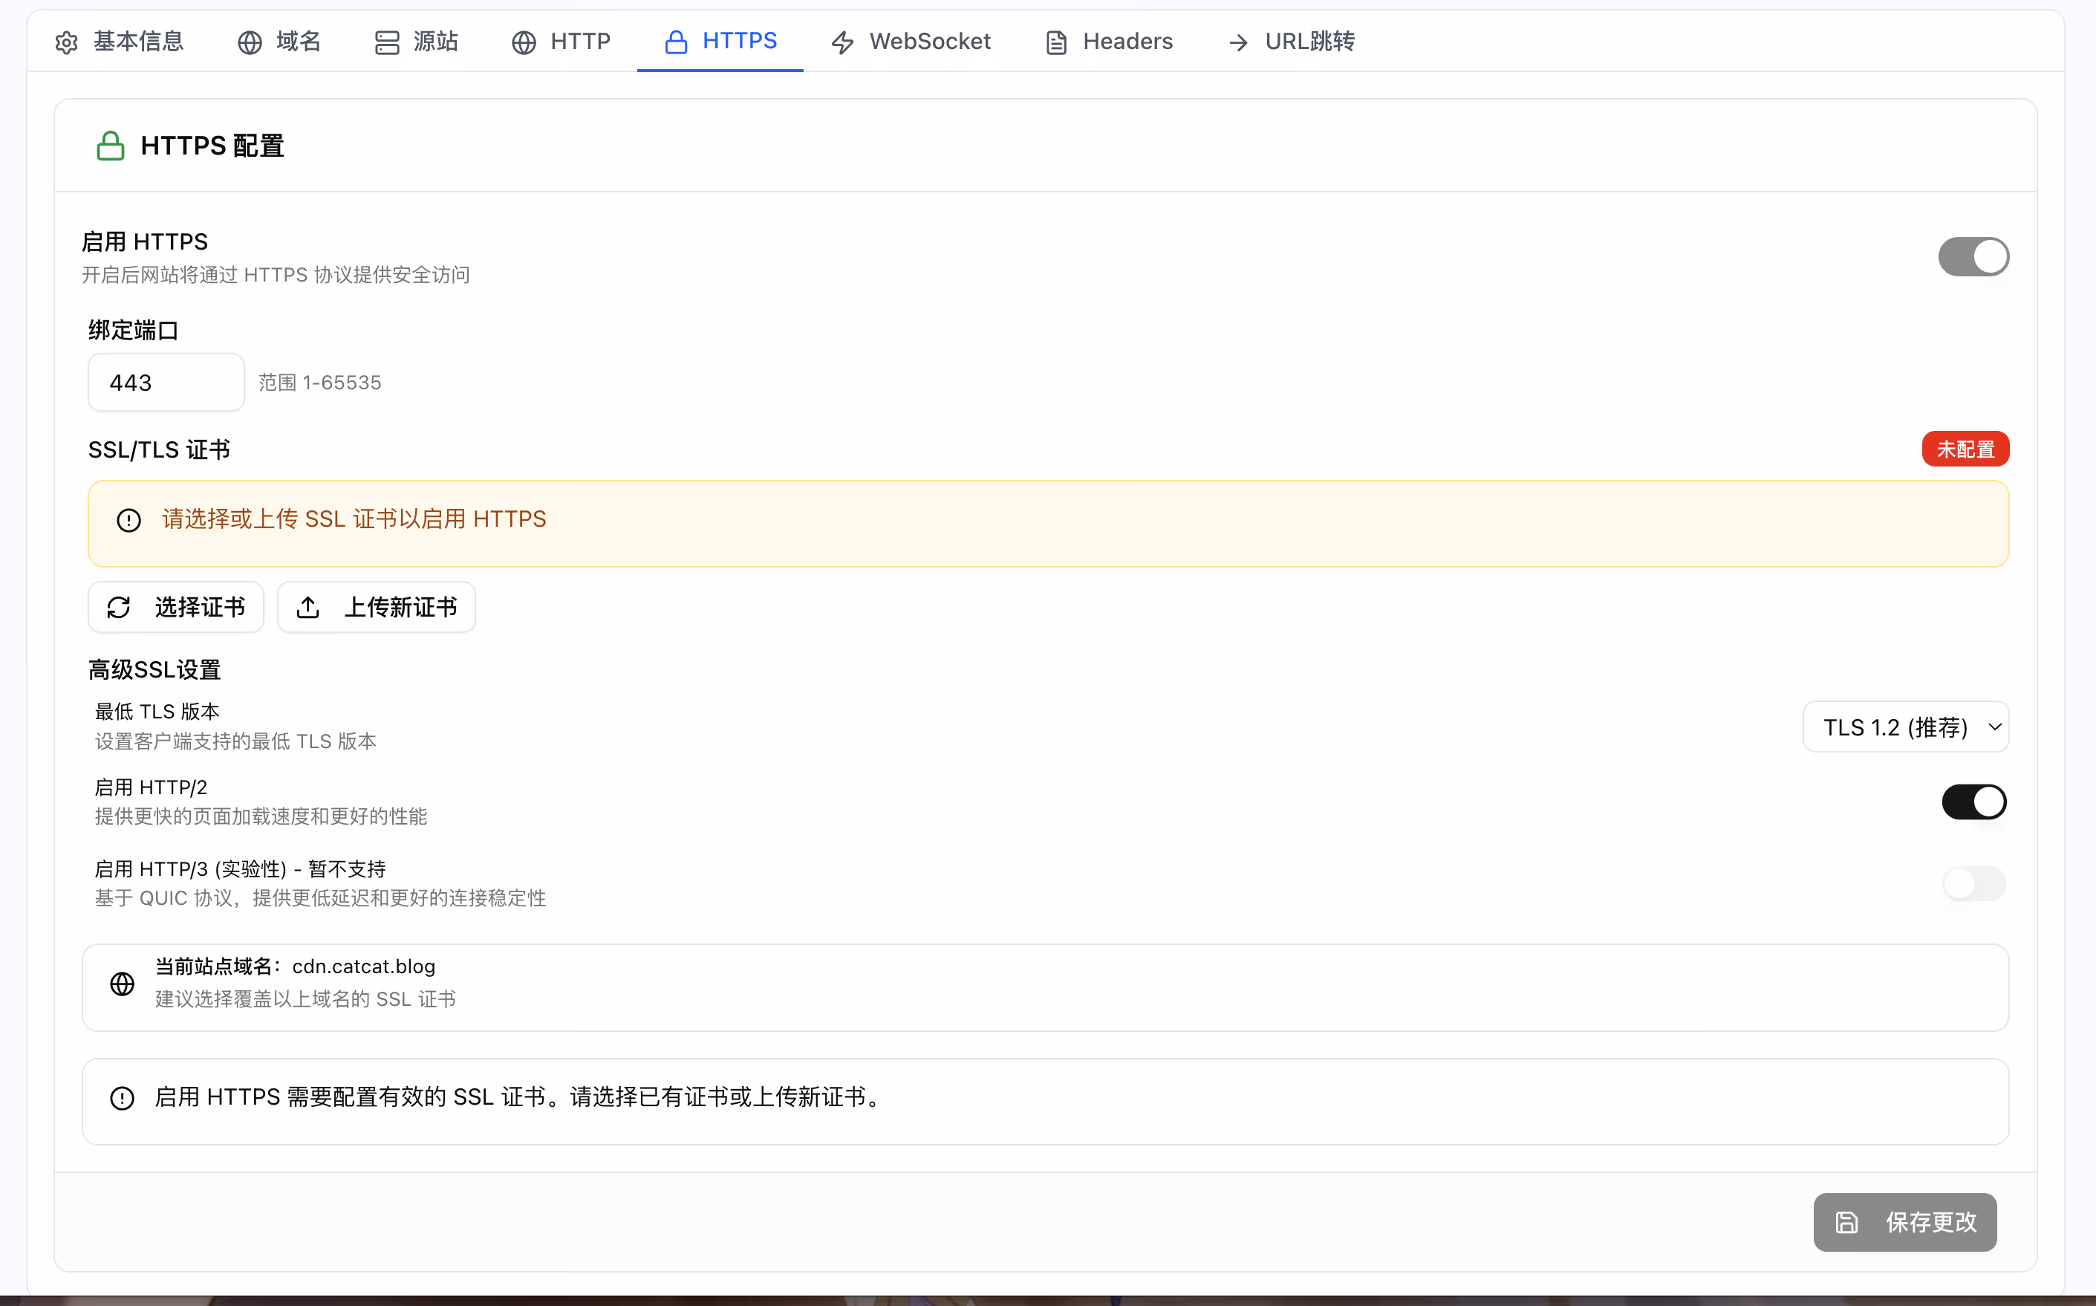This screenshot has width=2096, height=1306.
Task: Click the 请选择或上传 SSL 证书以启用 HTTPS notice text
Action: click(x=354, y=519)
